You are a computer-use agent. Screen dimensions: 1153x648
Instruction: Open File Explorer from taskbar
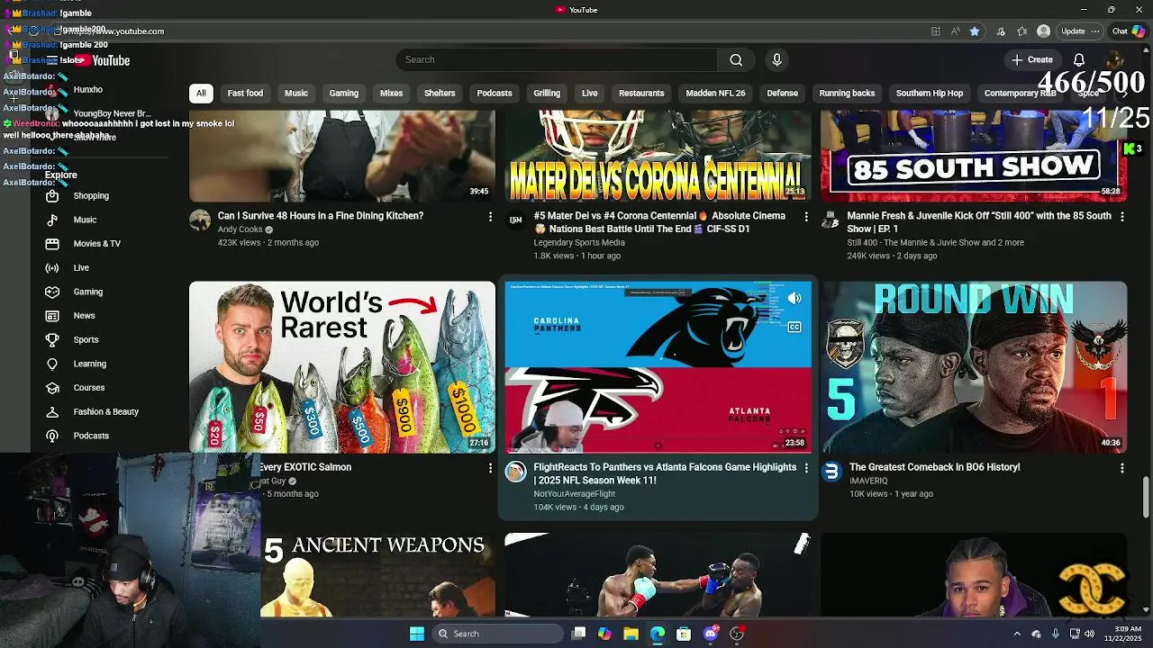631,634
